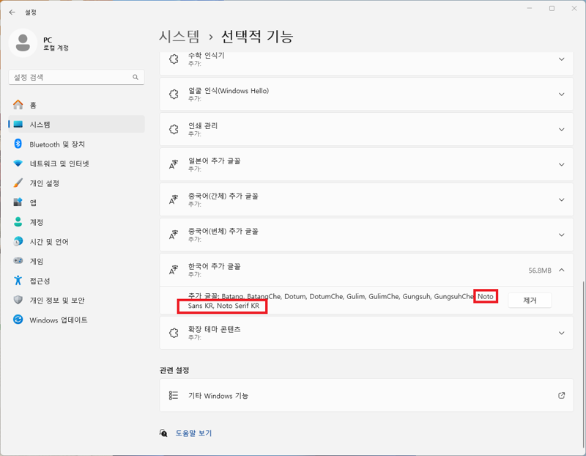Screen dimensions: 586x456
Task: Click the 56.8MB size text
Action: [x=540, y=270]
